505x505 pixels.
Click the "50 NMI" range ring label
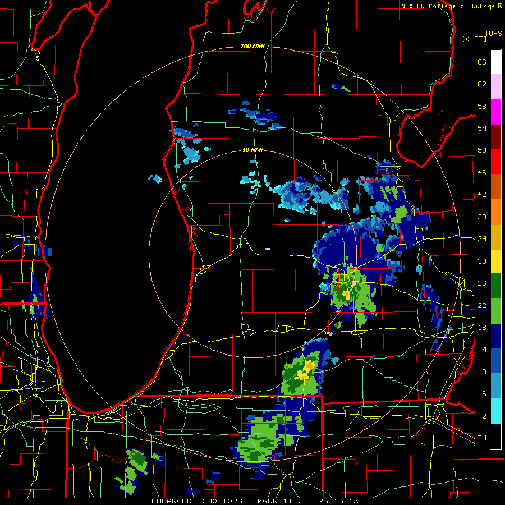[252, 150]
